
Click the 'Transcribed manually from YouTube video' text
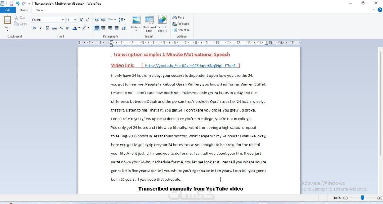point(191,189)
